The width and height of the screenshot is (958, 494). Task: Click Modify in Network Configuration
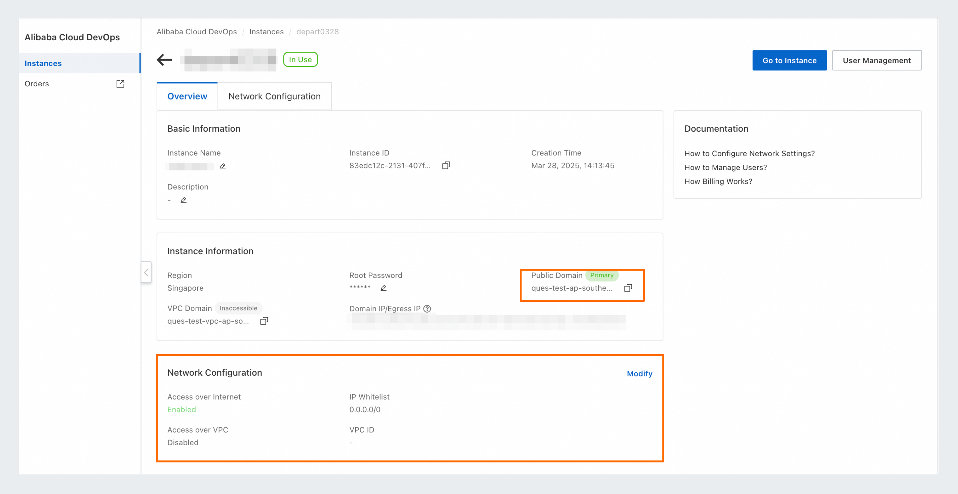[x=639, y=374]
